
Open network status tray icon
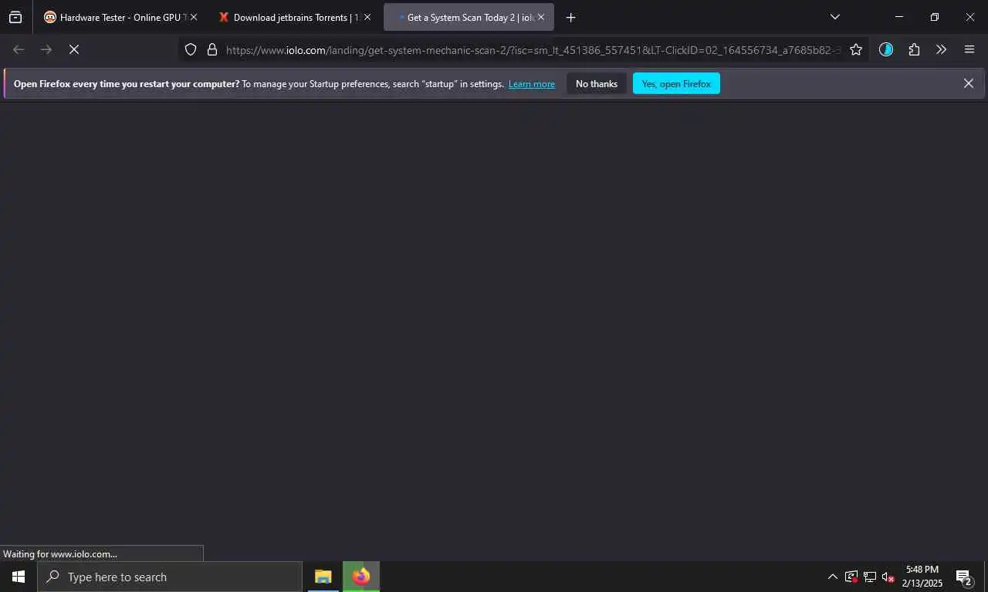[870, 577]
